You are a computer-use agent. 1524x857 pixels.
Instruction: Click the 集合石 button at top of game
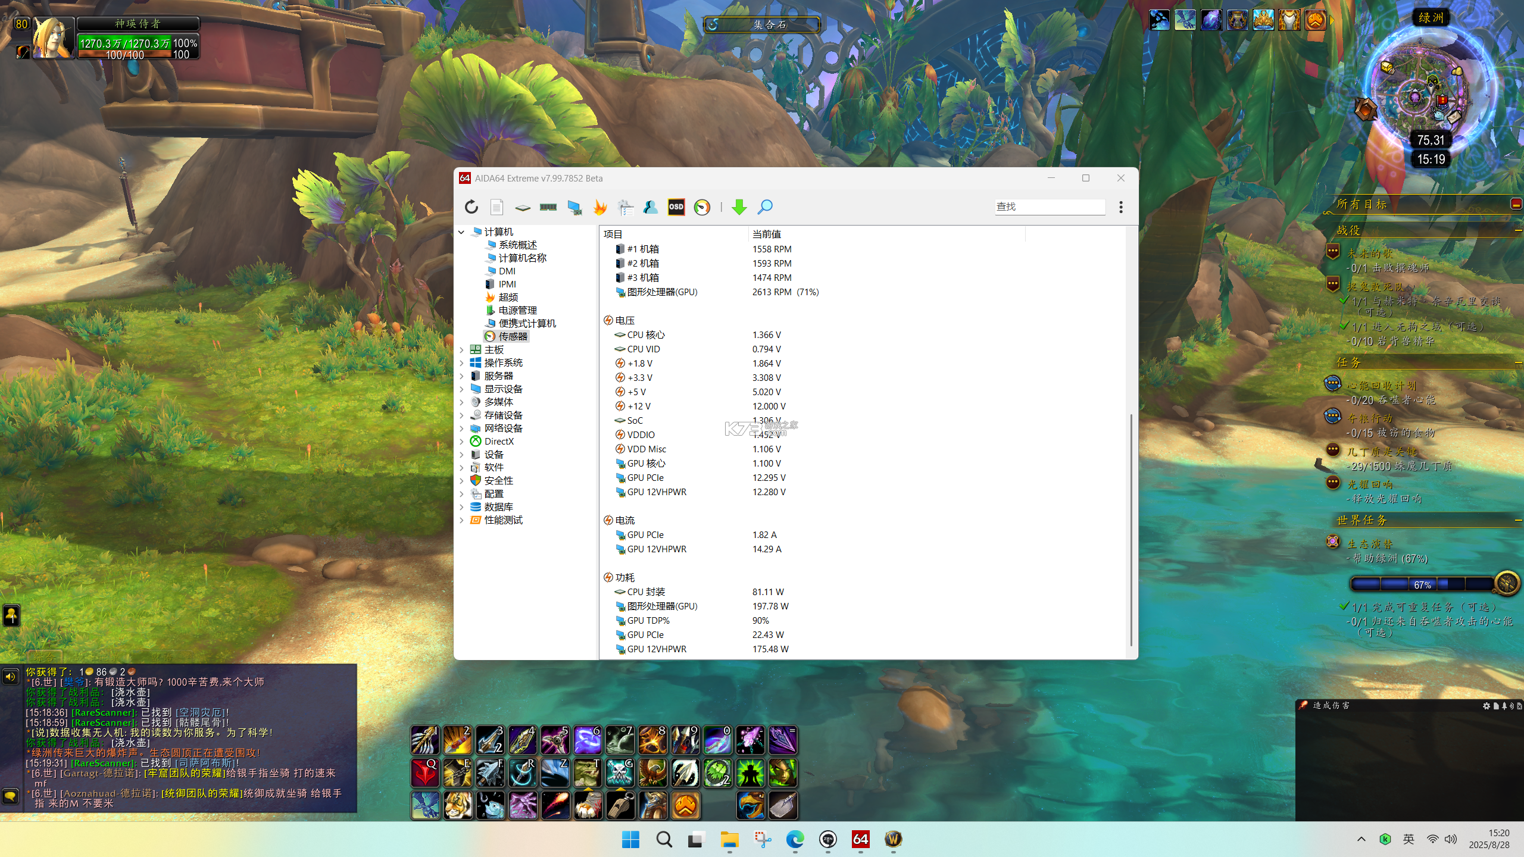[x=762, y=24]
